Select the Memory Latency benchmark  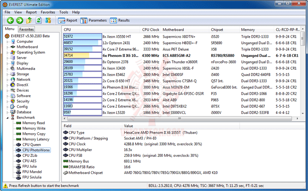tap(36, 139)
